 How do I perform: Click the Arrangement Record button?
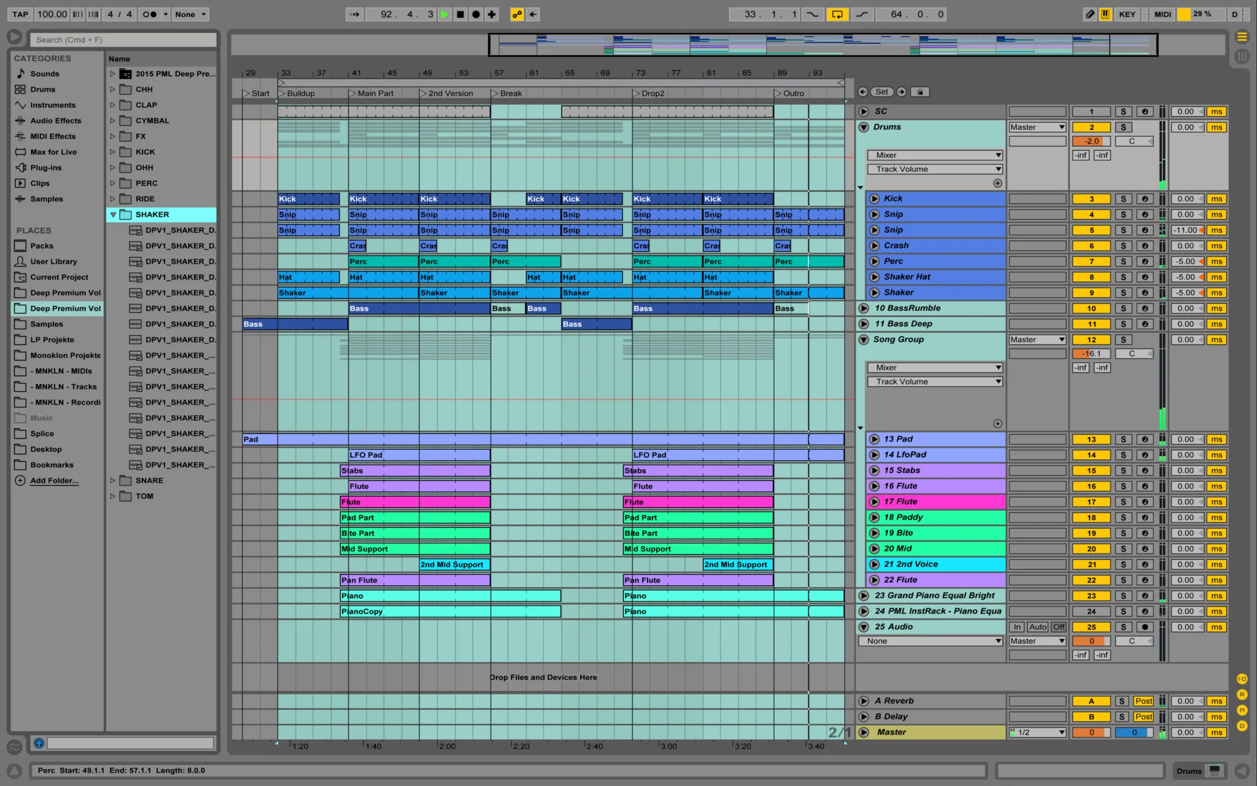476,14
